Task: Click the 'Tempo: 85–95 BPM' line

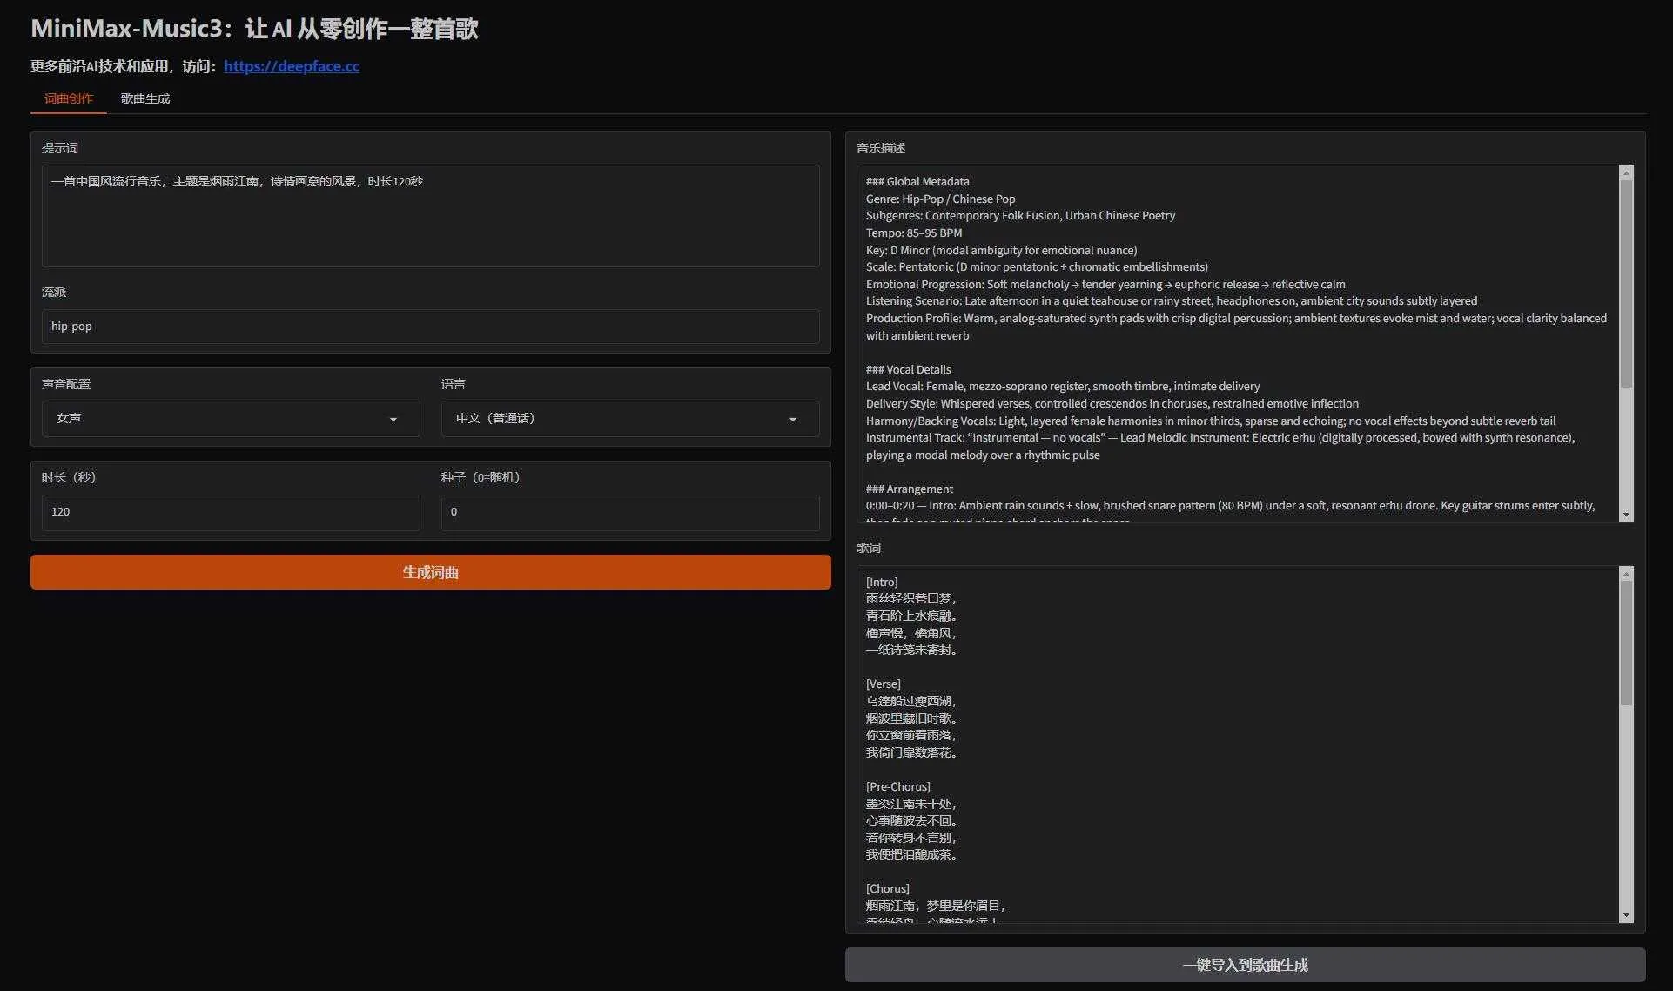Action: click(914, 233)
